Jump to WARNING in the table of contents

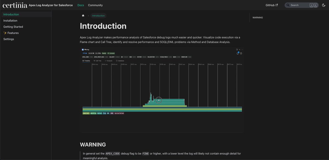click(x=258, y=18)
